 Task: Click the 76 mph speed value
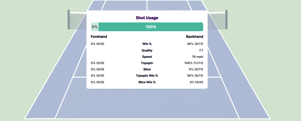(197, 57)
